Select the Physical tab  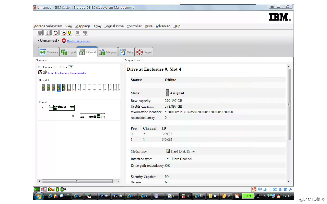87,52
